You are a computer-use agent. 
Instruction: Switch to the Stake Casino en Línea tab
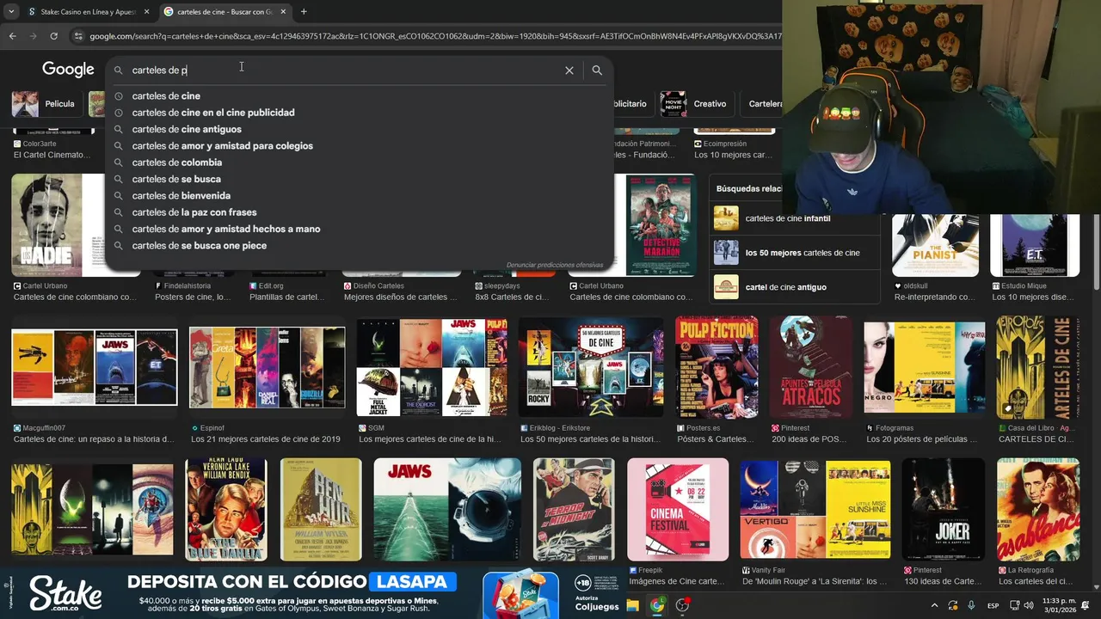point(87,11)
